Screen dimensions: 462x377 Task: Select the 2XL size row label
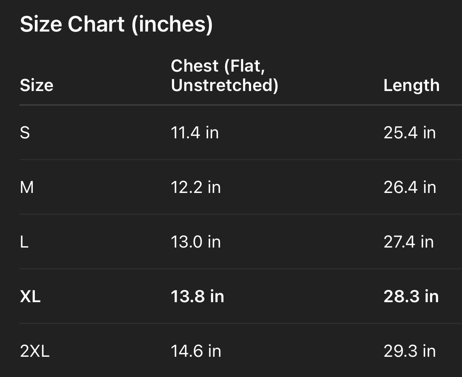(x=35, y=351)
